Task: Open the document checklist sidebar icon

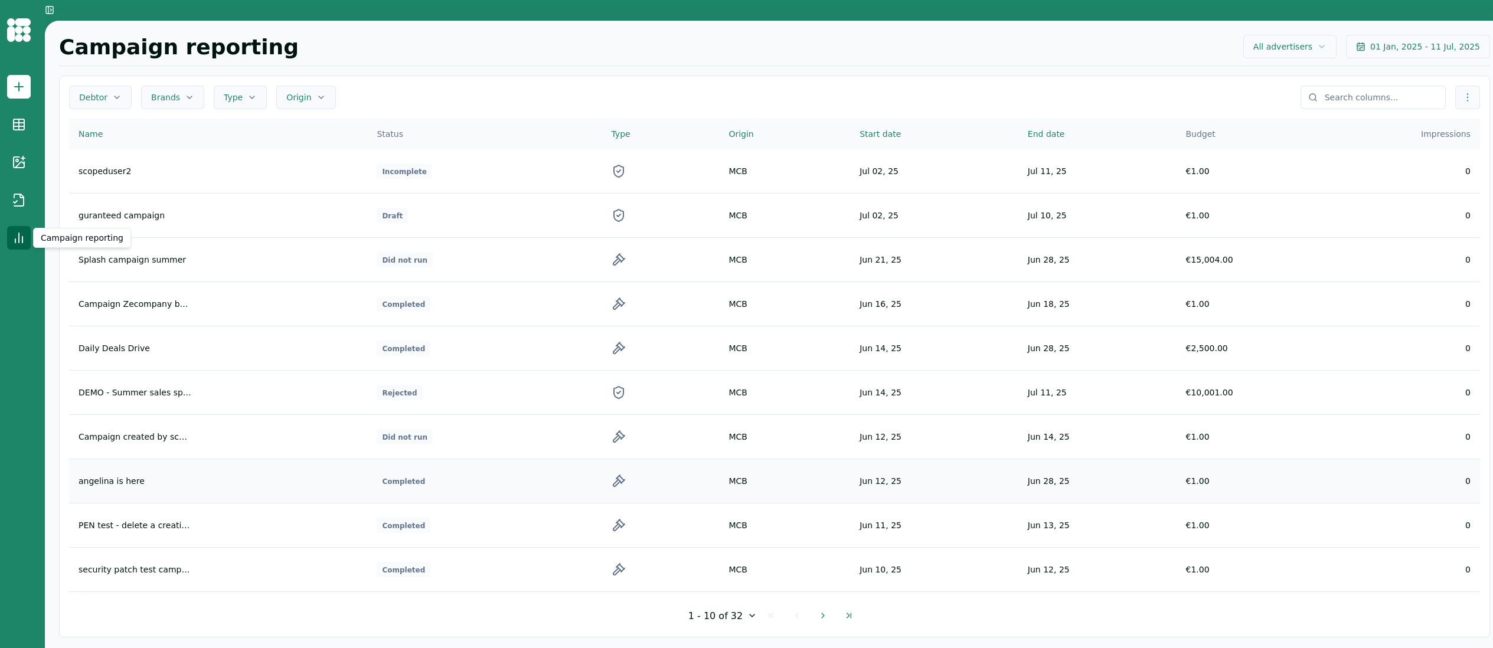Action: tap(19, 200)
